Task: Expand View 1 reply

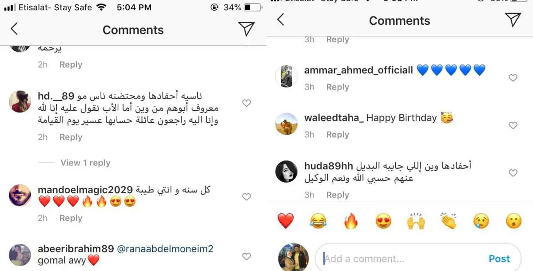Action: click(85, 163)
